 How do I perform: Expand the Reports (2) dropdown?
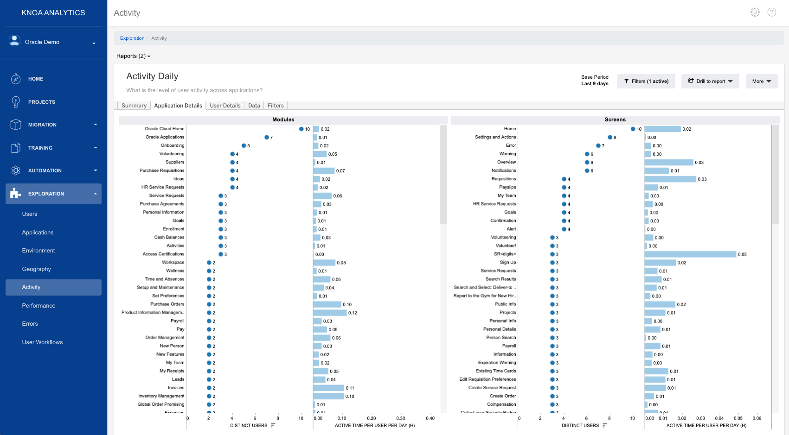coord(133,56)
